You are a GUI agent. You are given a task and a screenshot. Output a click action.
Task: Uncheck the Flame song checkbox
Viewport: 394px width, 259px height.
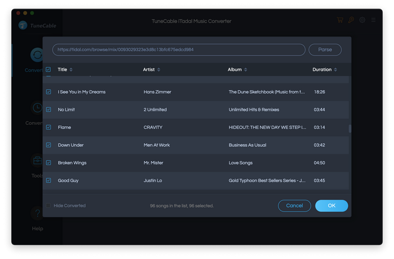pos(48,127)
